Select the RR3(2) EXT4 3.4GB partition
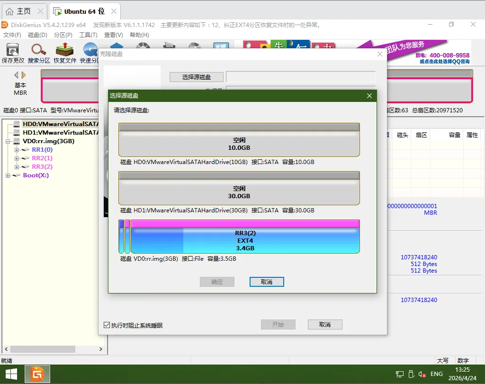Image resolution: width=485 pixels, height=384 pixels. 245,237
